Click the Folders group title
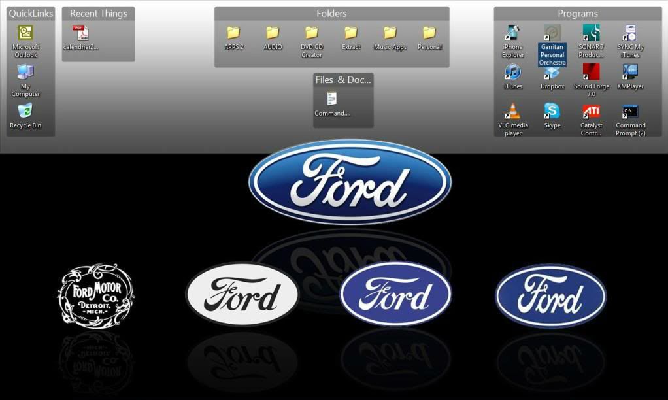 click(x=331, y=13)
